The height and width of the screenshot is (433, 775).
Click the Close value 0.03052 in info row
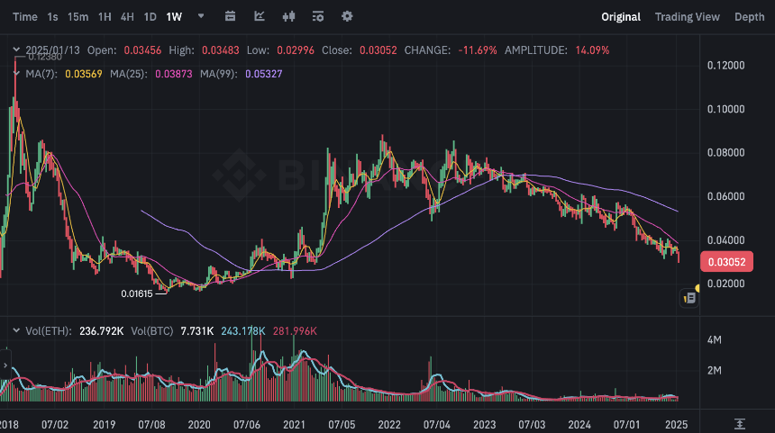pos(378,50)
